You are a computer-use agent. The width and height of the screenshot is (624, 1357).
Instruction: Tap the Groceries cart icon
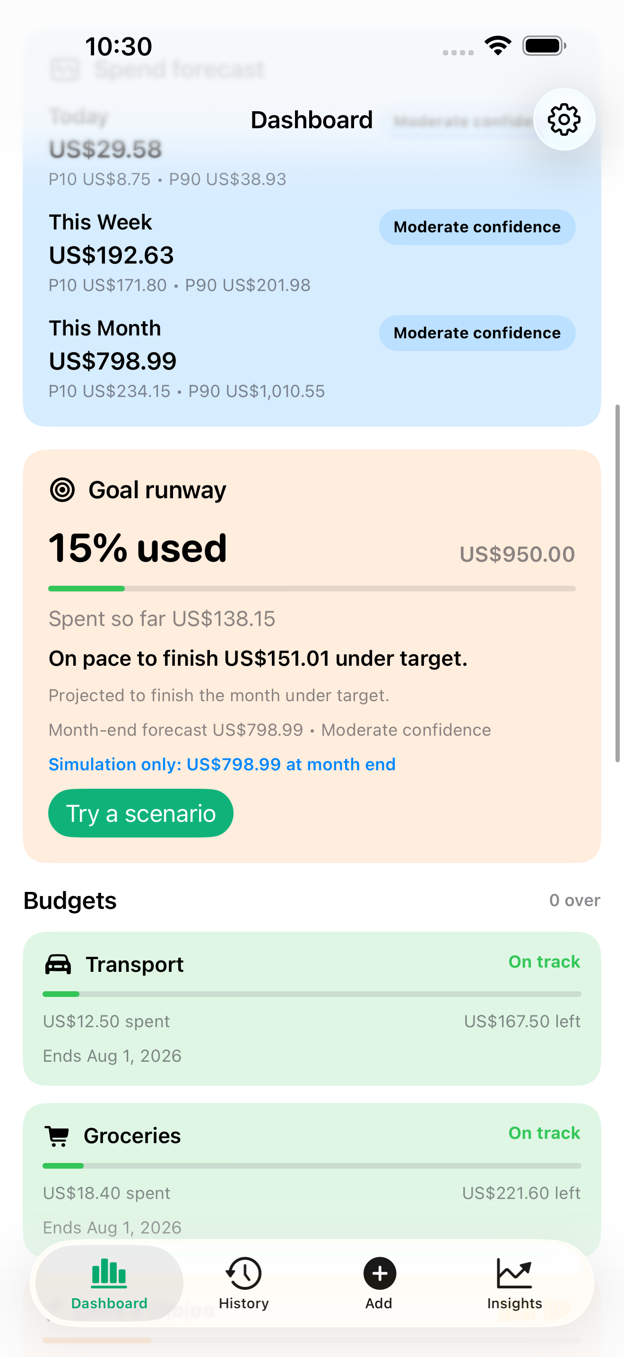tap(57, 1136)
